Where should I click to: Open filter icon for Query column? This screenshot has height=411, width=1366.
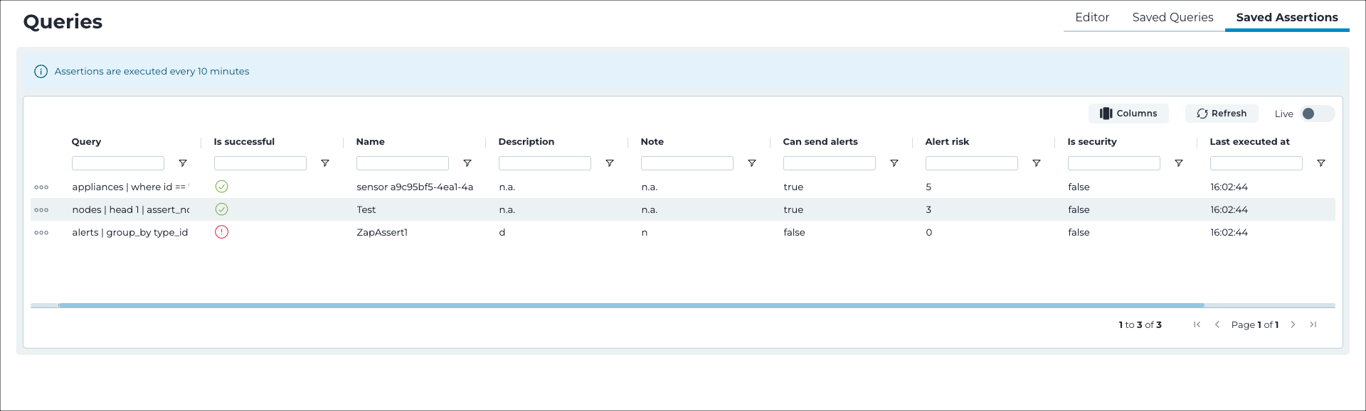click(x=183, y=163)
